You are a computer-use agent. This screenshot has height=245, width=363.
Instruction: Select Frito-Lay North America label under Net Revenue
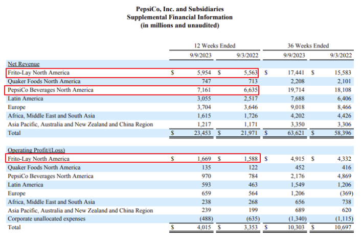(x=39, y=72)
